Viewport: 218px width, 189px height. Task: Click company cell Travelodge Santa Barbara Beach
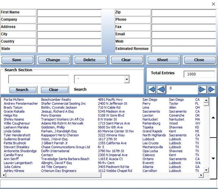[x=65, y=159]
